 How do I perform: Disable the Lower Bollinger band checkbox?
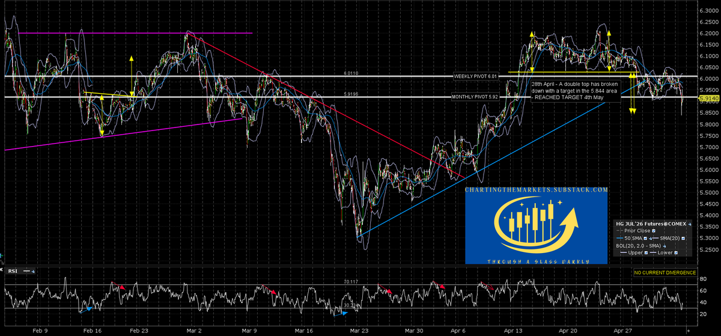tap(676, 252)
